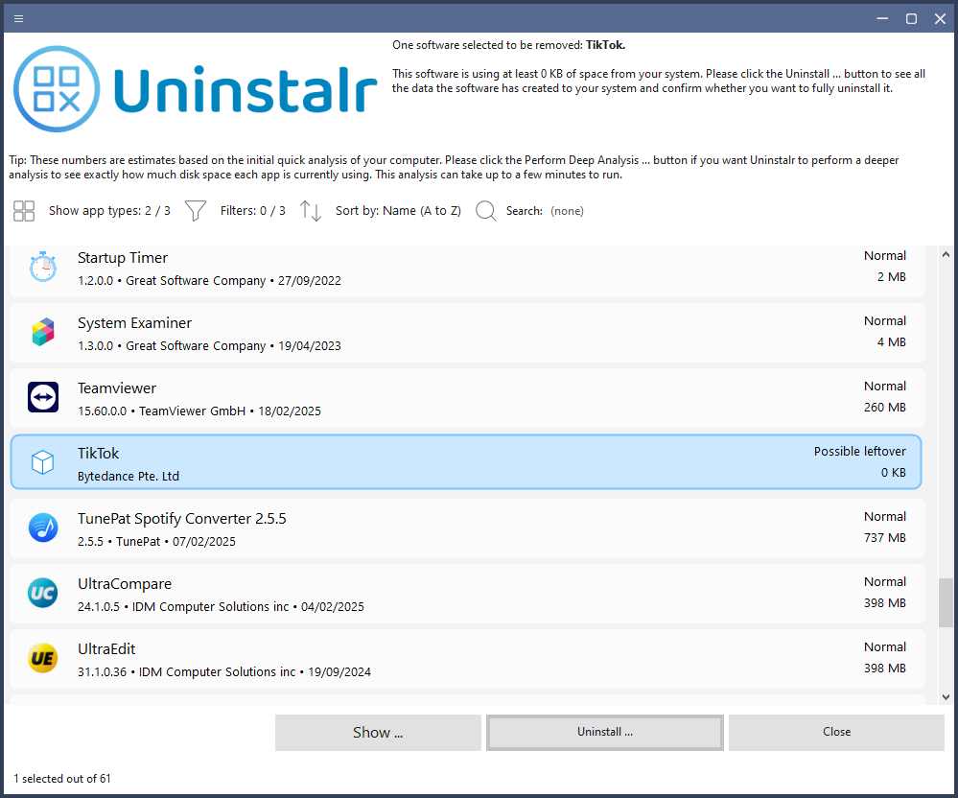Click the app list scrollbar thumb

[x=946, y=602]
